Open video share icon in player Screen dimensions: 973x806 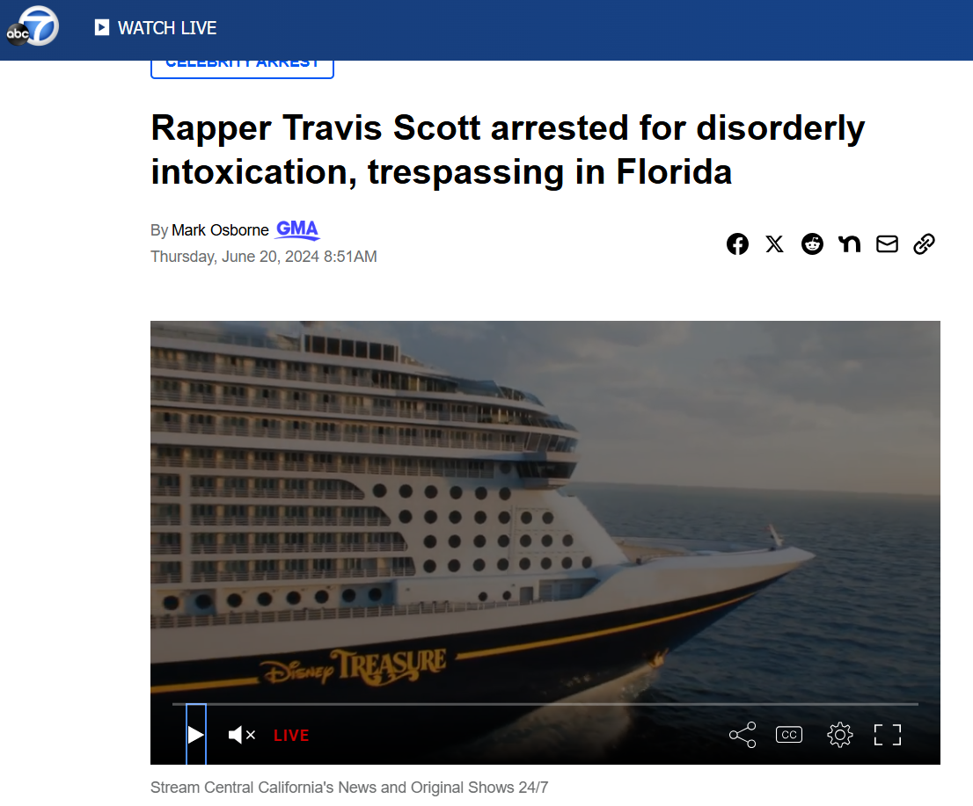(x=743, y=735)
